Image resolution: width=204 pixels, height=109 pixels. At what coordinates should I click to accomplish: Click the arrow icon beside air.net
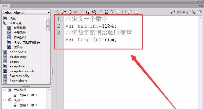pos(5,61)
